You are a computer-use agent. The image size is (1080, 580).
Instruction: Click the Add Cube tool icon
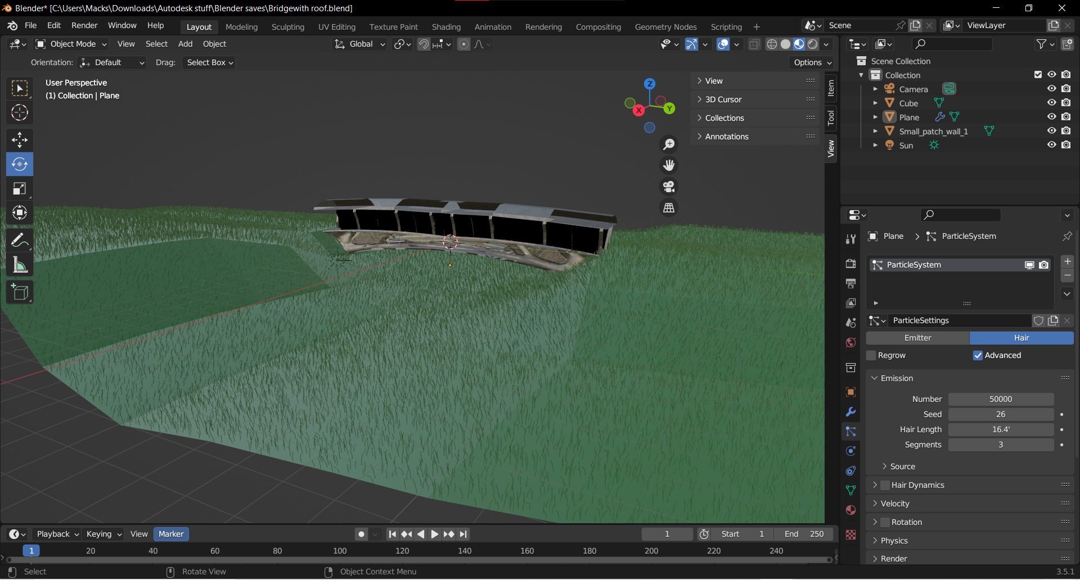coord(20,292)
